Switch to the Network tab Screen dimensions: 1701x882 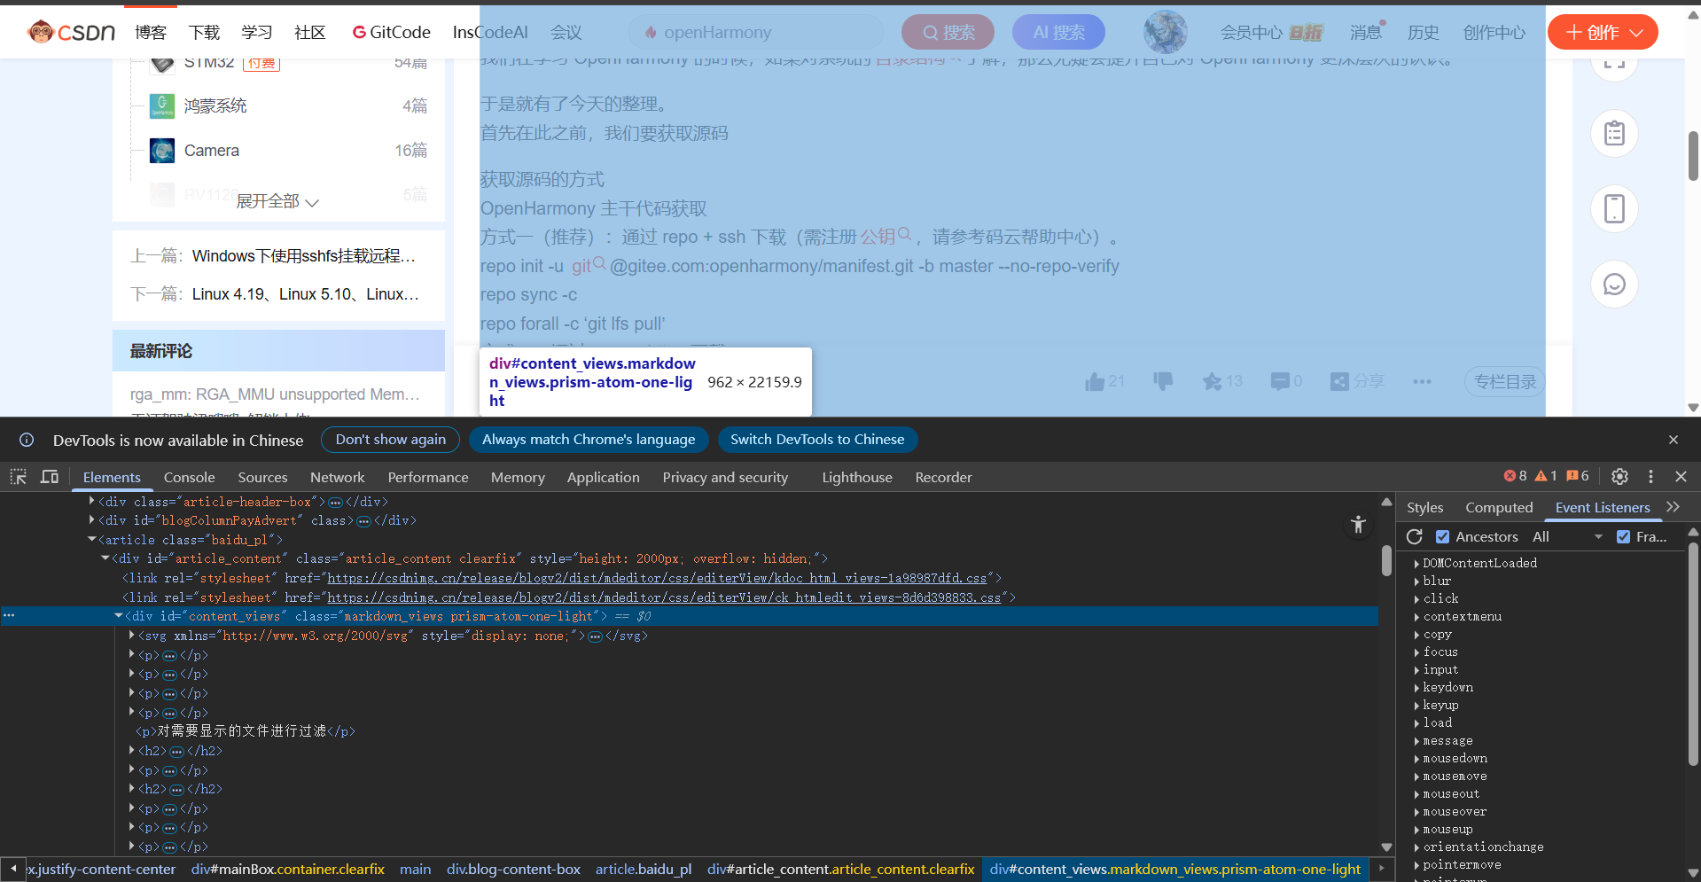click(337, 477)
